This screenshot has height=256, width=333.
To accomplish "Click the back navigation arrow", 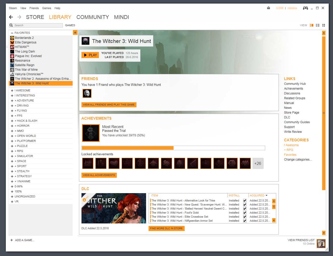I will point(11,17).
